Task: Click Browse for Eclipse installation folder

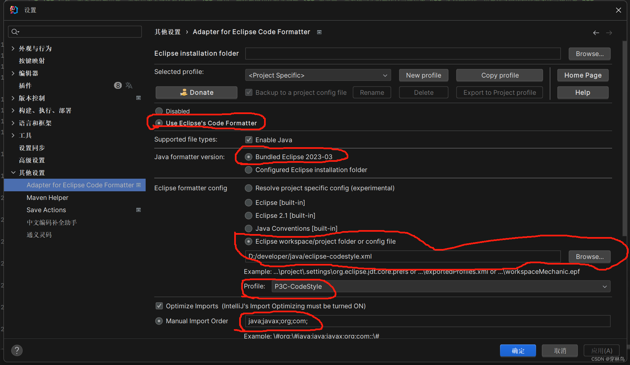Action: 590,54
